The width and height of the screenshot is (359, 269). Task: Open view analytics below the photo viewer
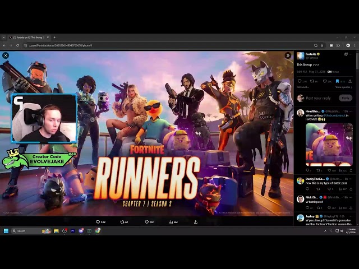[x=171, y=222]
